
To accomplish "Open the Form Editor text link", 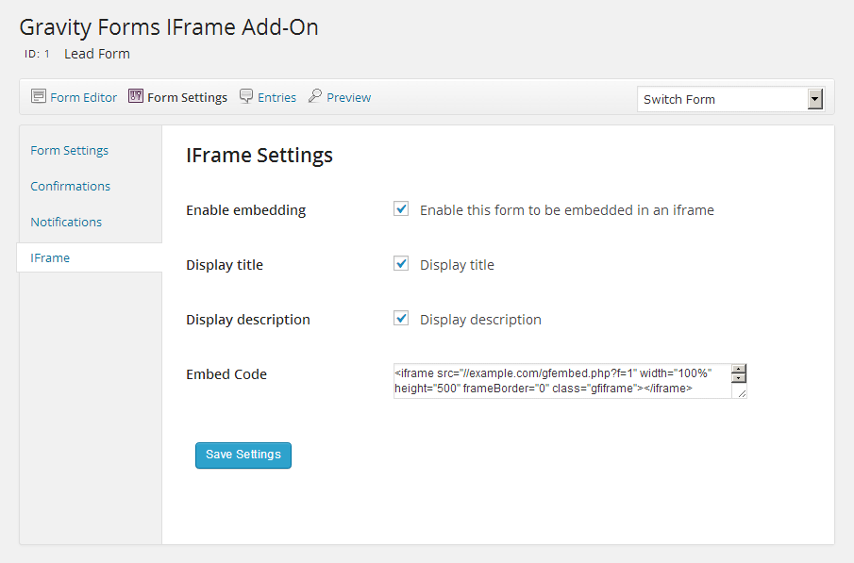I will [84, 97].
